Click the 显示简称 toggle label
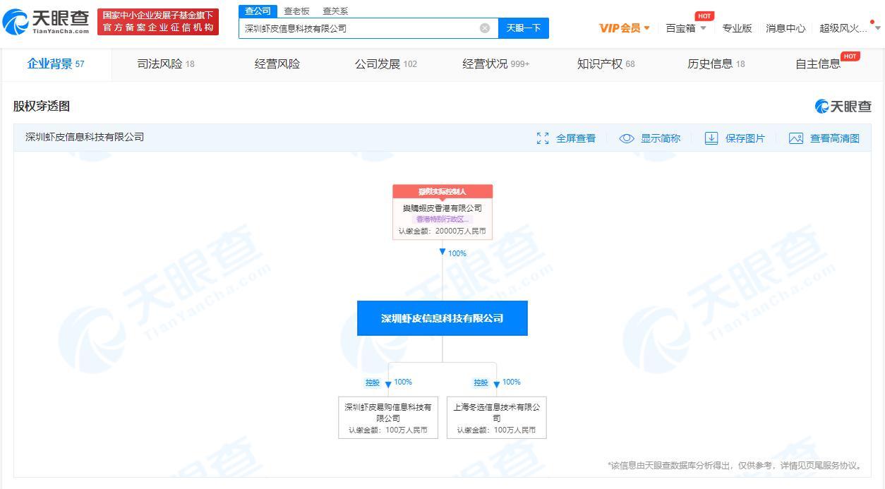The image size is (885, 489). (661, 138)
